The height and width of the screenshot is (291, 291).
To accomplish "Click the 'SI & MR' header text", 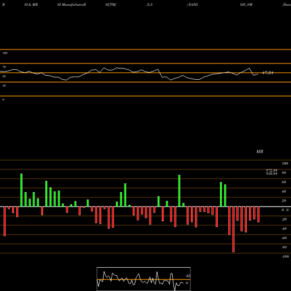I will pyautogui.click(x=31, y=5).
